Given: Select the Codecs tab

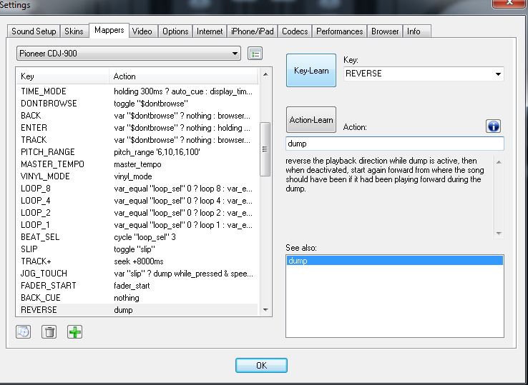Looking at the screenshot, I should tap(295, 31).
